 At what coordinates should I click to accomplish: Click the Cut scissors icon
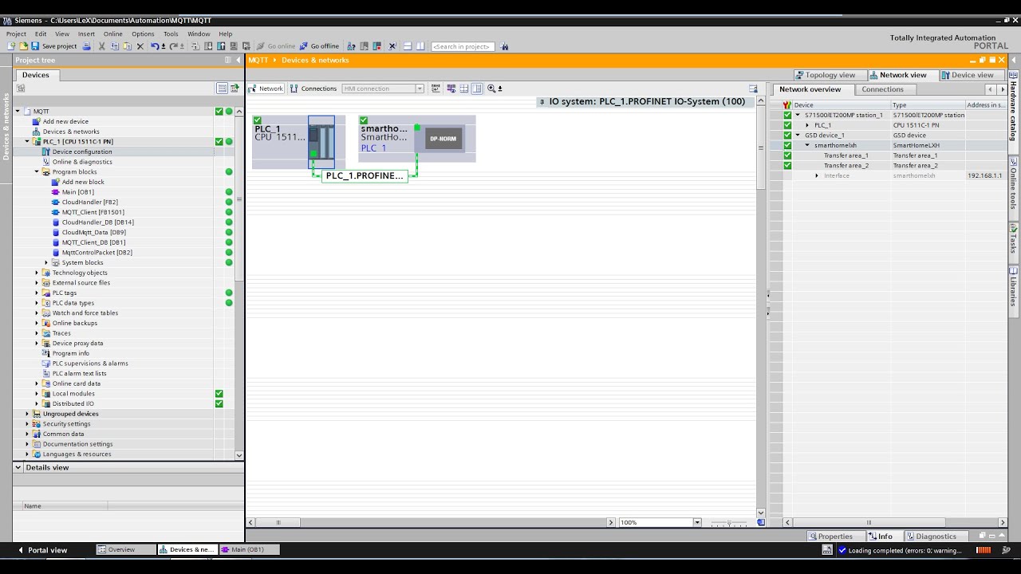tap(101, 46)
